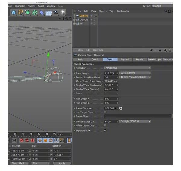
Task: Uncheck Export to AFX checkbox
Action: [105, 130]
